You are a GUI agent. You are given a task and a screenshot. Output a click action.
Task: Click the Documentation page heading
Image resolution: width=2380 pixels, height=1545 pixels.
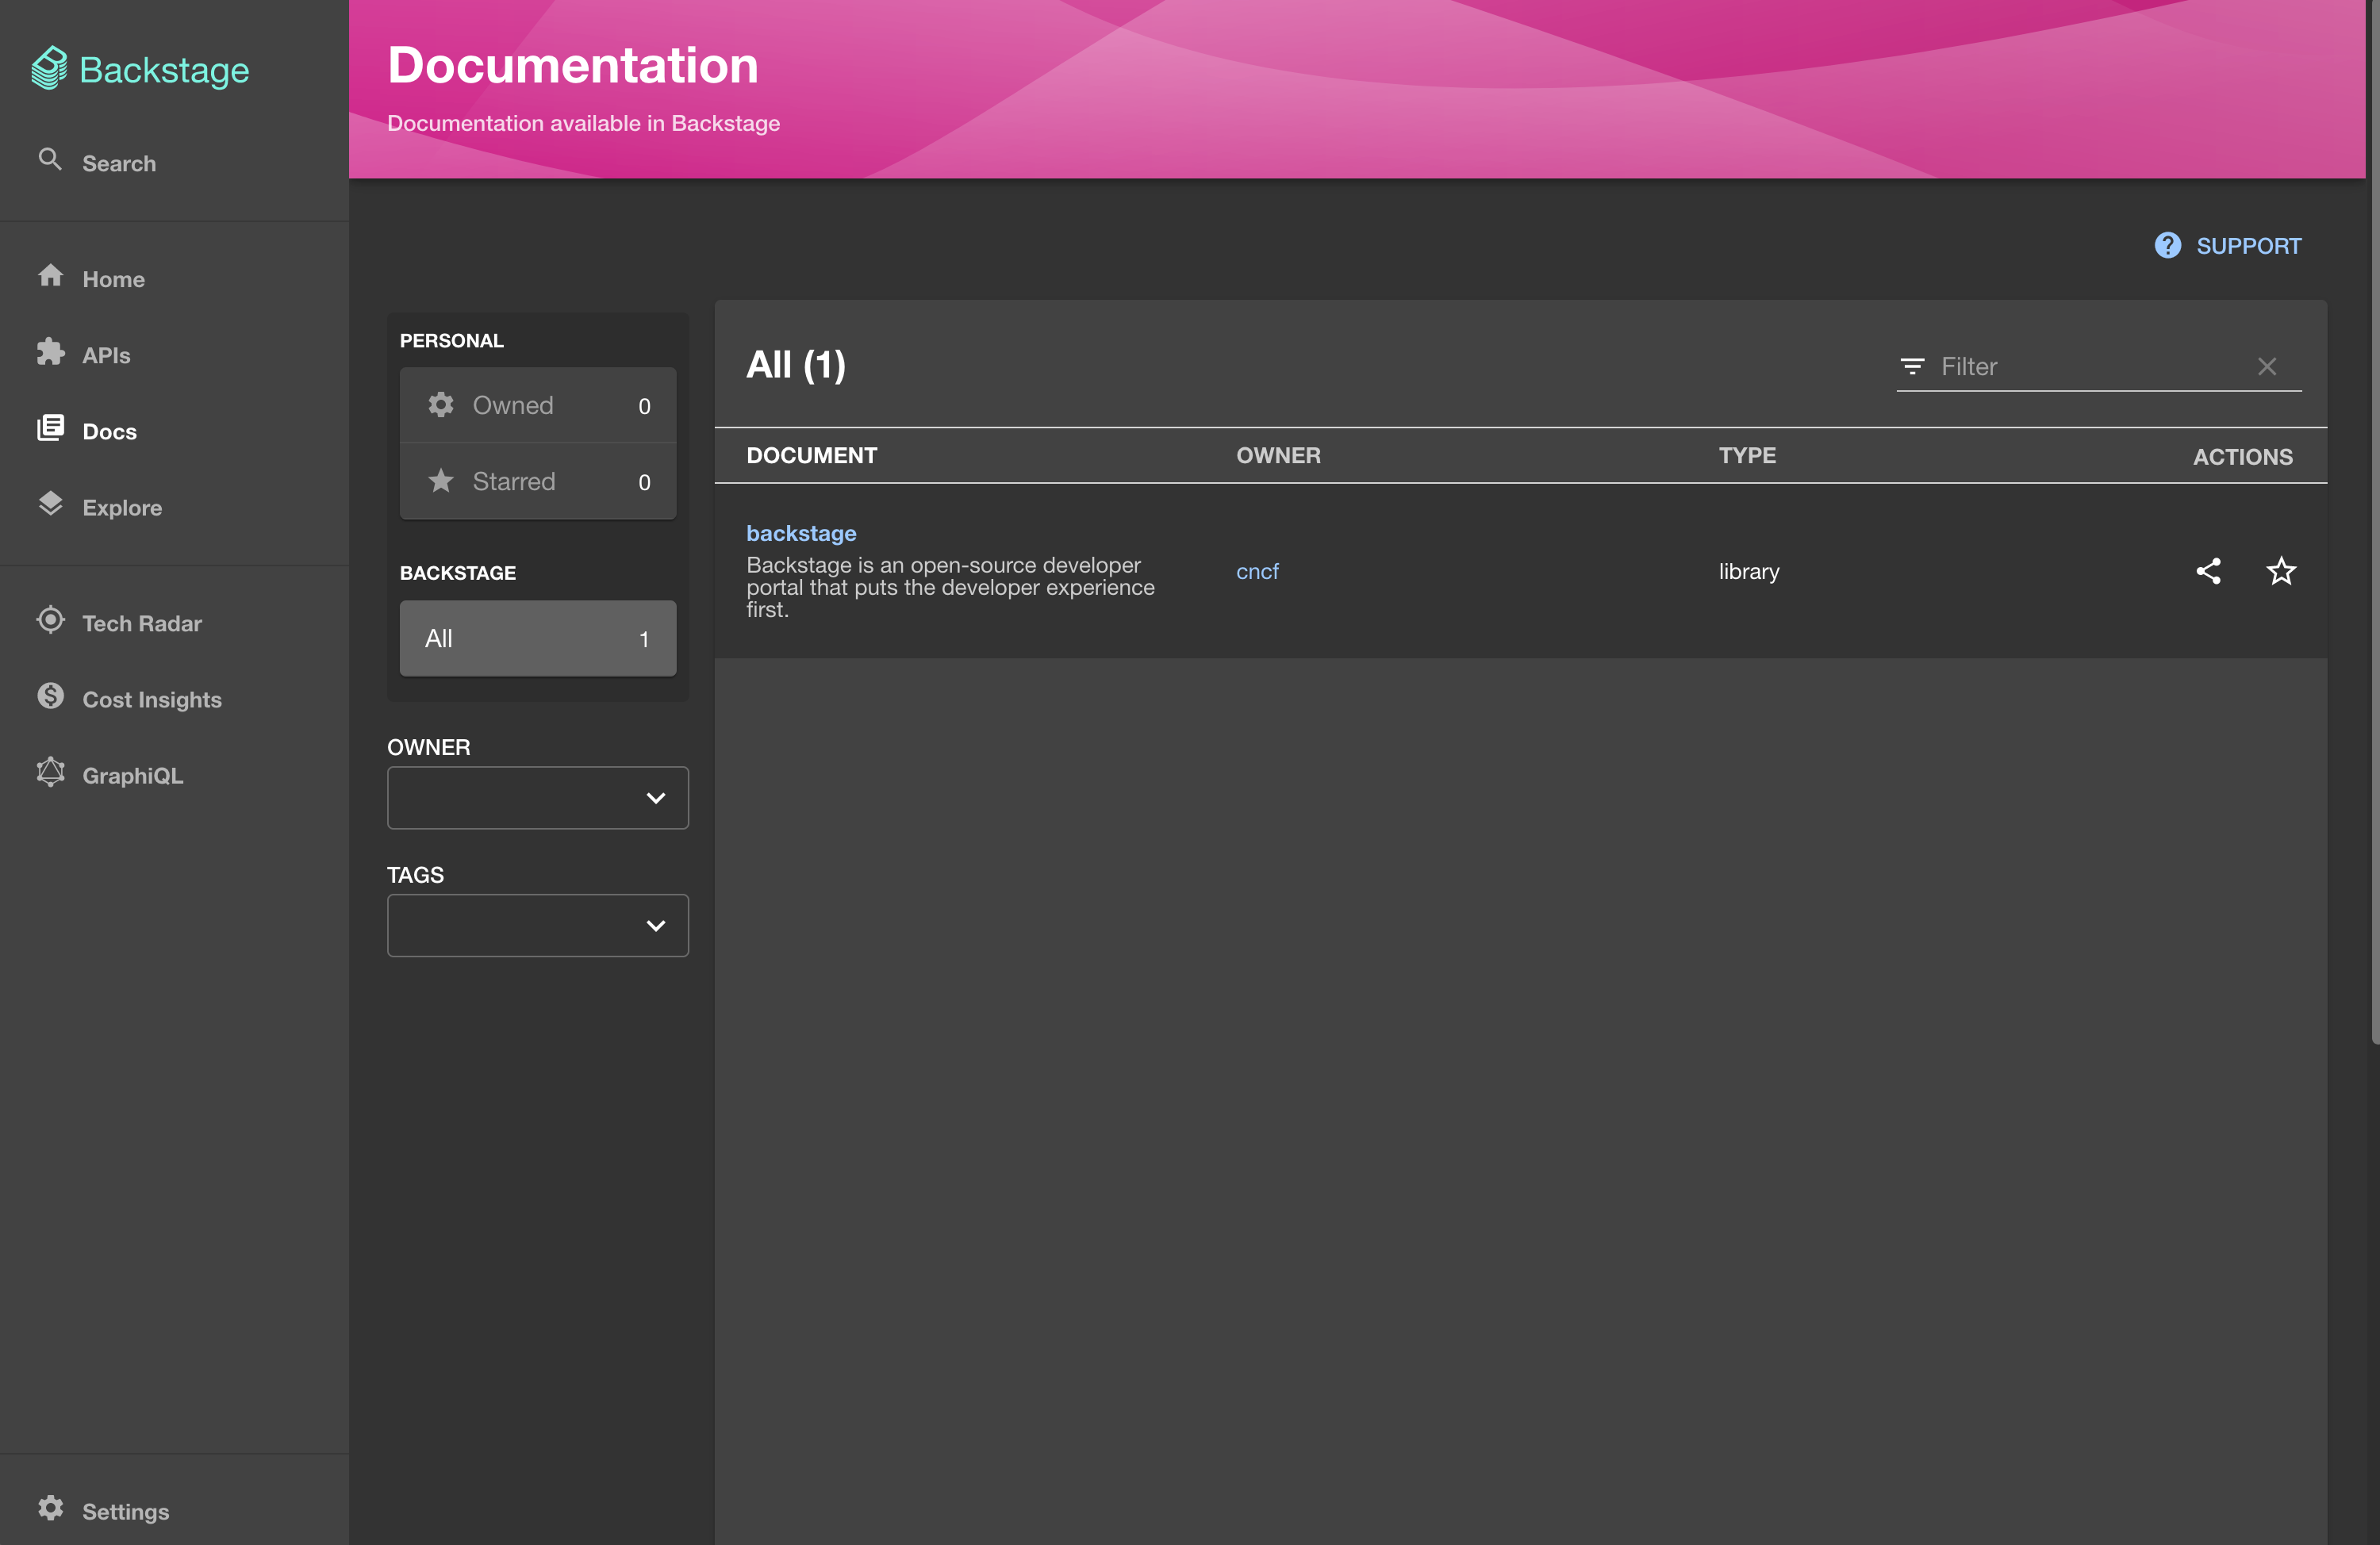(x=572, y=65)
